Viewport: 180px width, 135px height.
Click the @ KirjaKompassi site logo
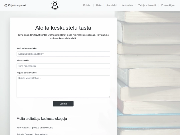[15, 5]
